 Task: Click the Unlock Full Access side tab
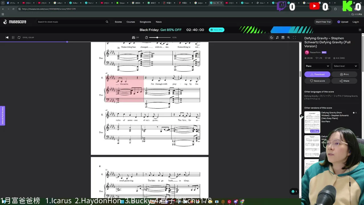click(x=3, y=116)
